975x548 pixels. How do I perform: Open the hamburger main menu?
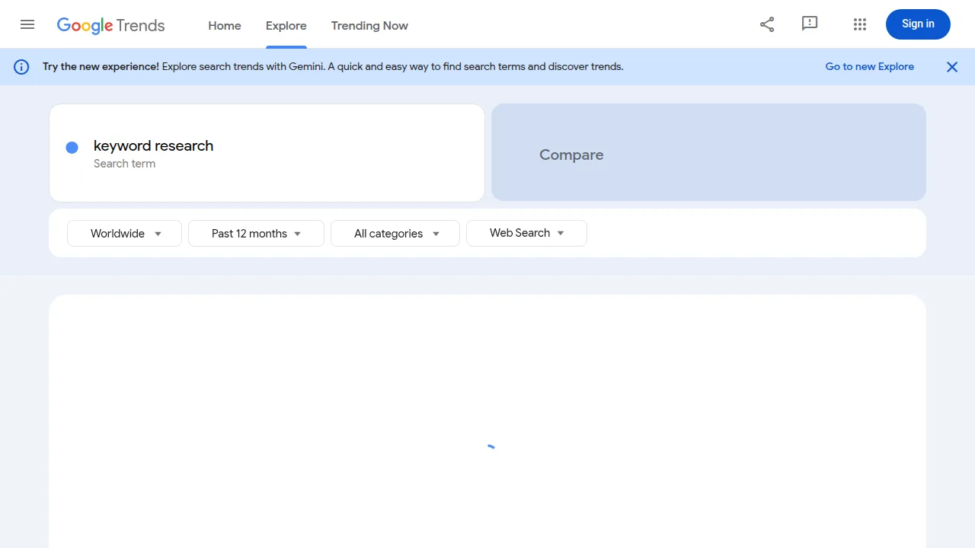click(x=27, y=24)
